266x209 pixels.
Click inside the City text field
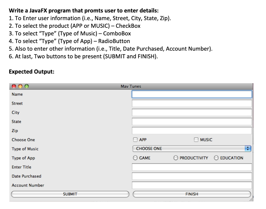coord(192,112)
